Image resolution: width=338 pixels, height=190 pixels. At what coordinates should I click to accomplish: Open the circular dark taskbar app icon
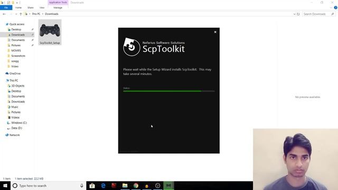coord(157,185)
